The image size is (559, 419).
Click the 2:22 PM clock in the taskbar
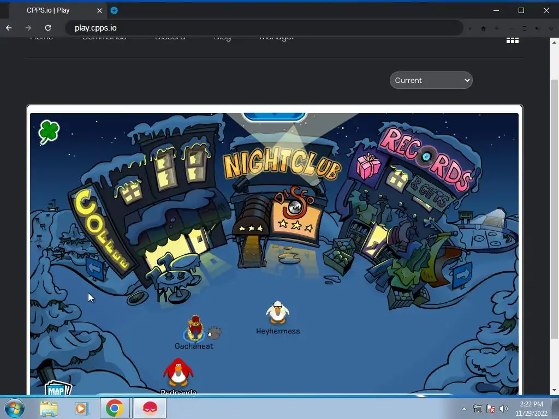click(531, 404)
